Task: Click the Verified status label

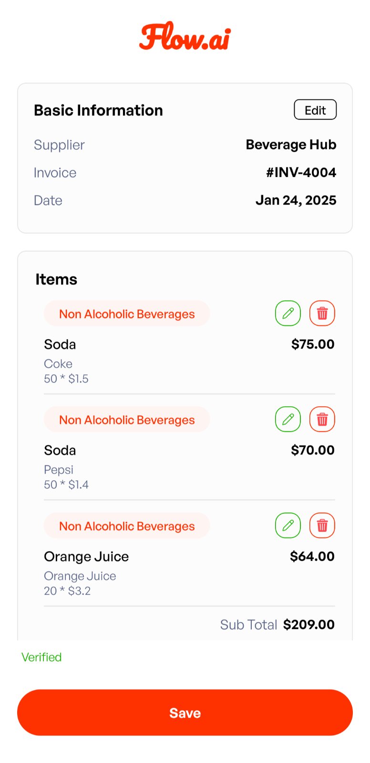Action: [41, 657]
